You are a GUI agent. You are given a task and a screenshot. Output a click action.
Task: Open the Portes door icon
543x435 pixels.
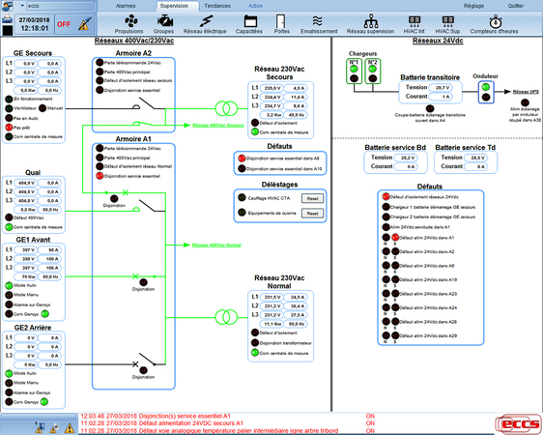pyautogui.click(x=280, y=21)
